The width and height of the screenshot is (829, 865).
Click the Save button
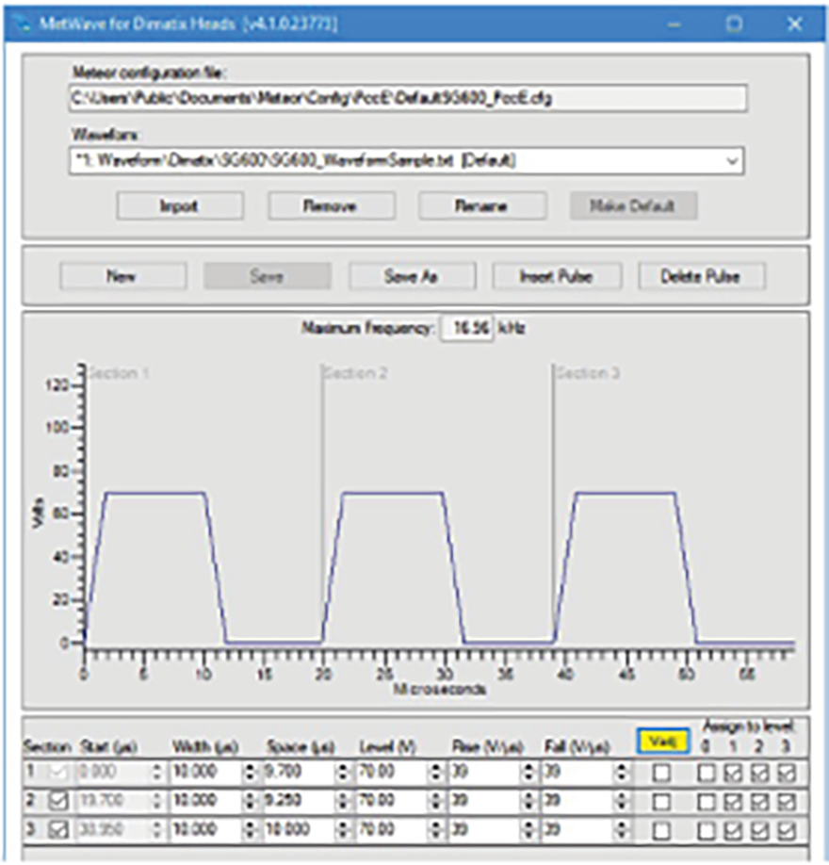coord(268,276)
